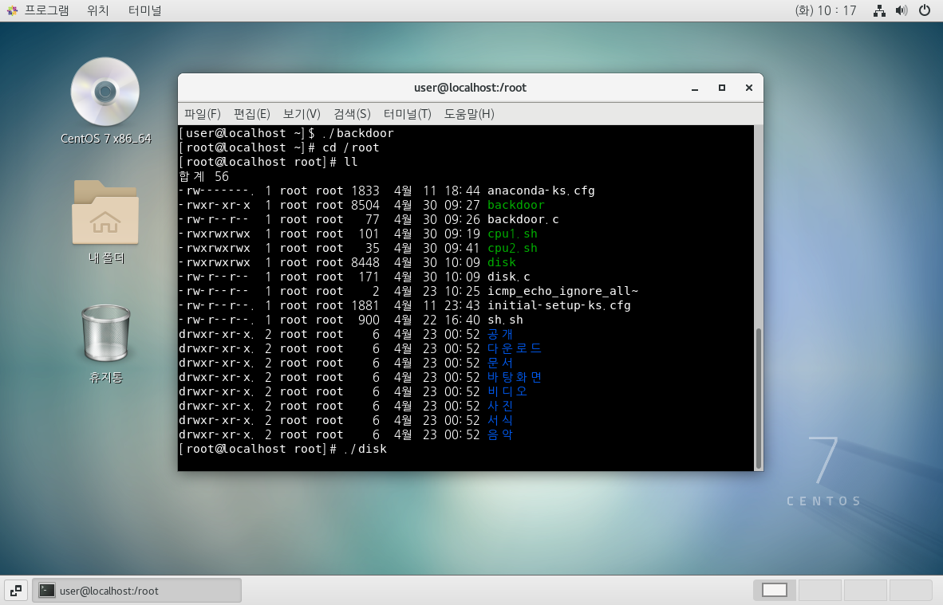The width and height of the screenshot is (943, 605).
Task: Click the disk.c filename
Action: click(x=508, y=277)
